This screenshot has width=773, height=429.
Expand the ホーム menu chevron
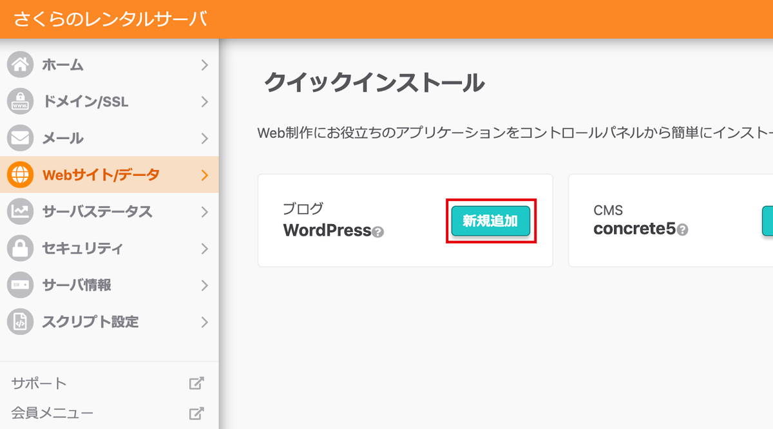click(204, 65)
